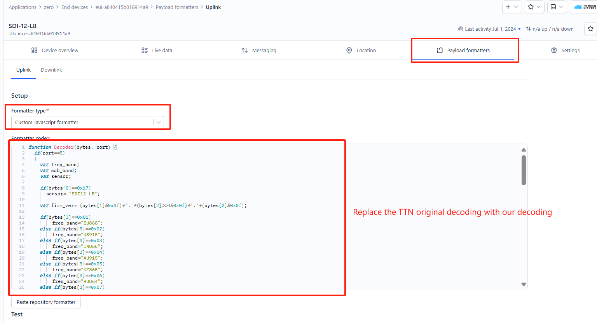The width and height of the screenshot is (597, 323).
Task: Click the code editor scroll down arrow
Action: (524, 284)
